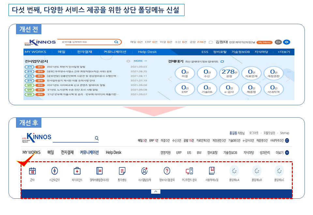Screen dimensions: 313x215
Task: Click the blue settings gear icon at top right
Action: (287, 42)
